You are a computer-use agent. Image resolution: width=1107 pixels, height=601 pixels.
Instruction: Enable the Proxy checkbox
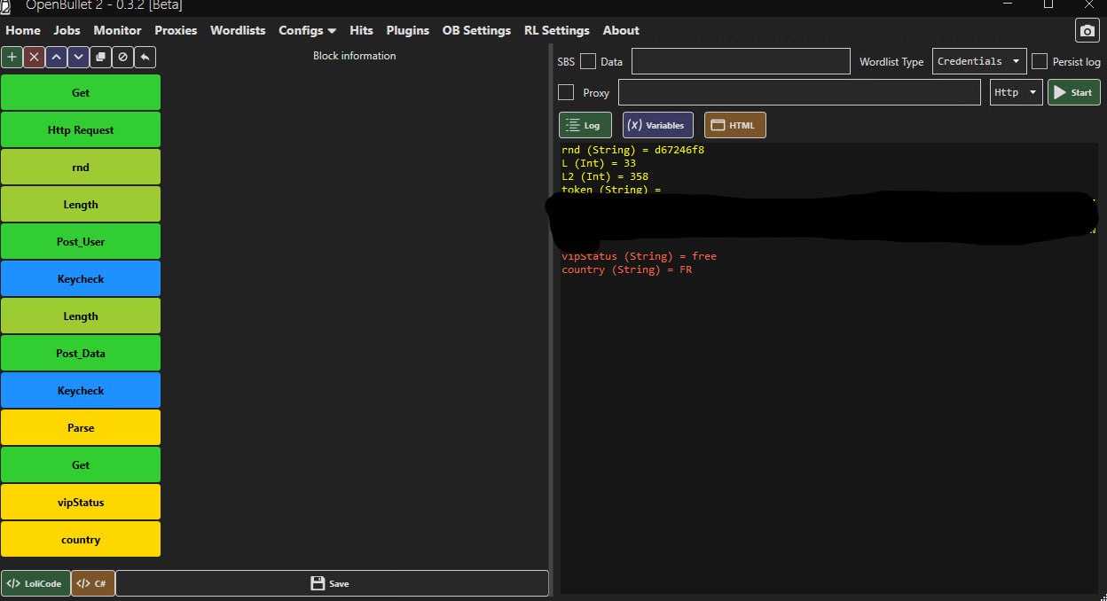(566, 92)
